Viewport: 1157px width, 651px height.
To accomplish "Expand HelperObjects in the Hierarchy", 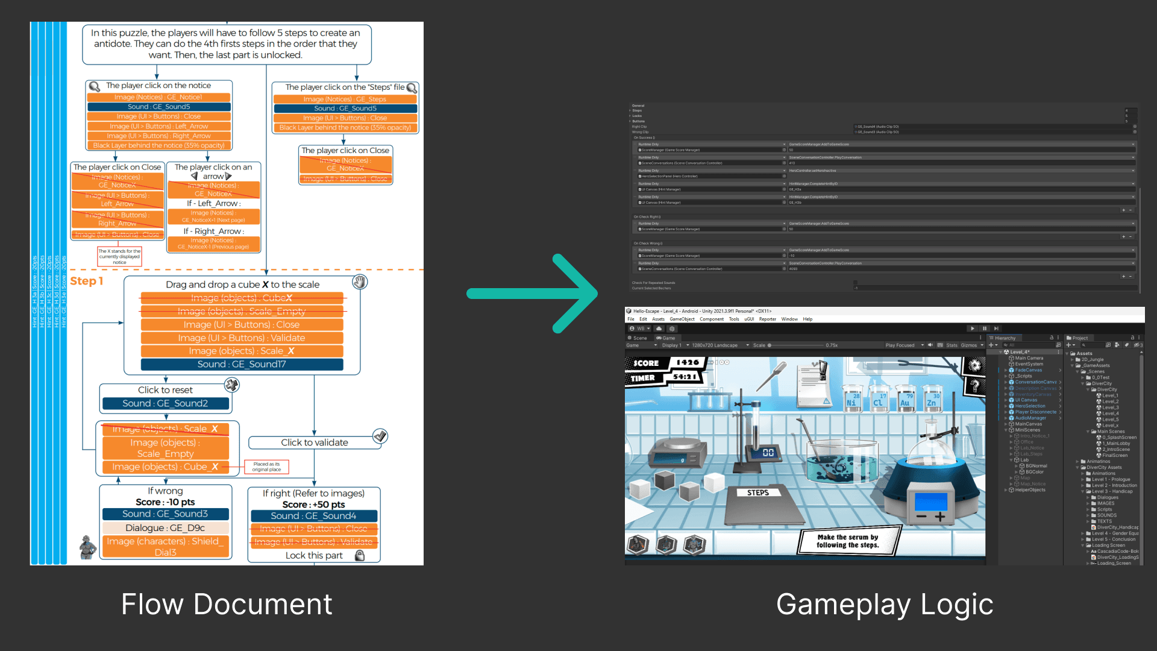I will (x=1006, y=490).
